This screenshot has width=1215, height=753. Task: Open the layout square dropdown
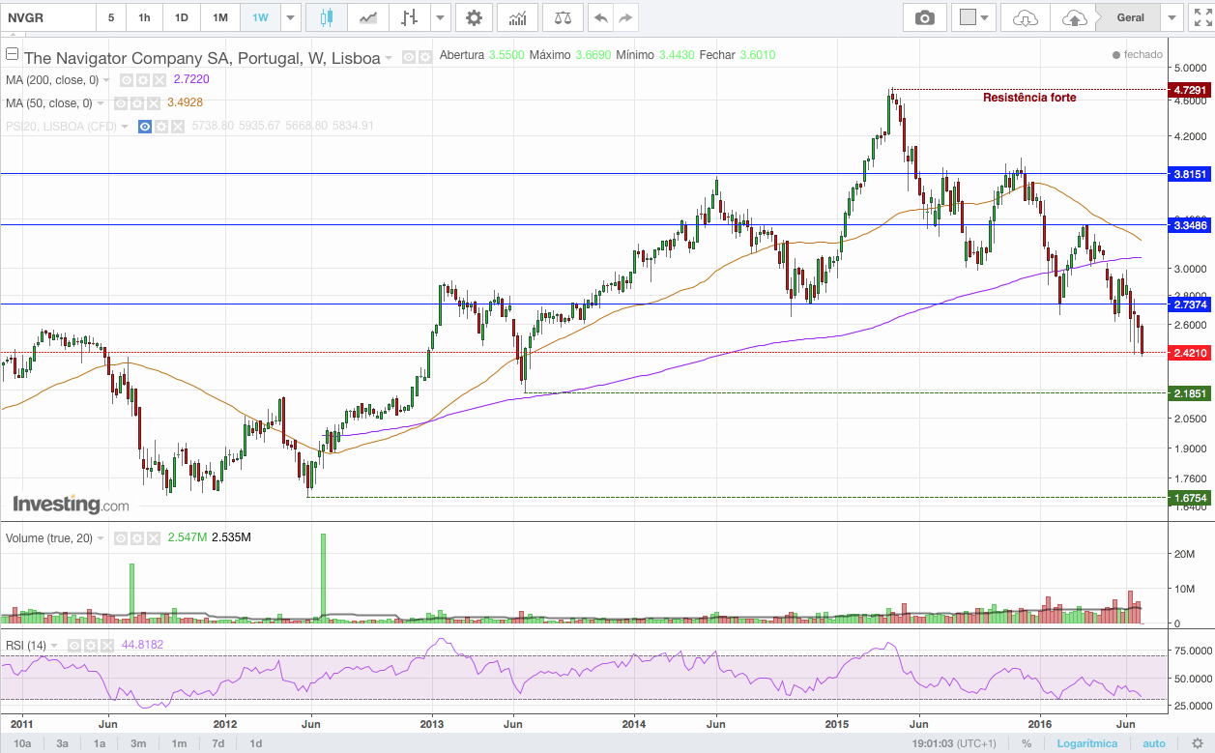tap(975, 17)
